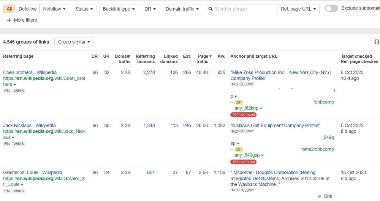The height and width of the screenshot is (201, 380).
Task: Open the Backlink type dropdown
Action: pyautogui.click(x=119, y=9)
